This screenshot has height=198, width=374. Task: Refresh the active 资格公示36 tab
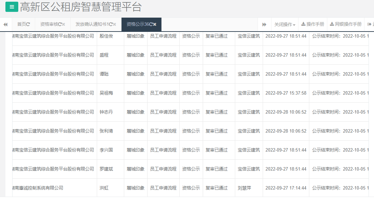[151, 24]
